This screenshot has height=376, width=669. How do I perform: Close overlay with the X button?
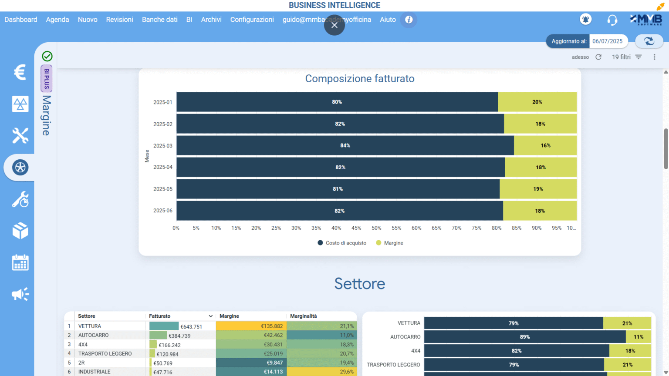point(334,25)
